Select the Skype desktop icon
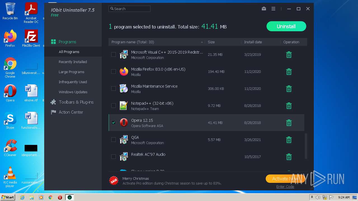The width and height of the screenshot is (358, 201). coord(10,121)
